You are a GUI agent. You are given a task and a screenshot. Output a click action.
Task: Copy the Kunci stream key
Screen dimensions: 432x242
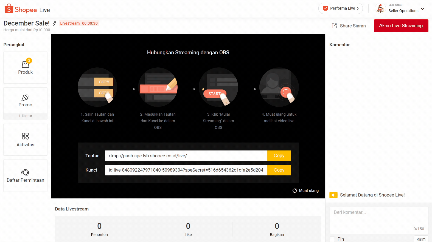[x=279, y=170]
